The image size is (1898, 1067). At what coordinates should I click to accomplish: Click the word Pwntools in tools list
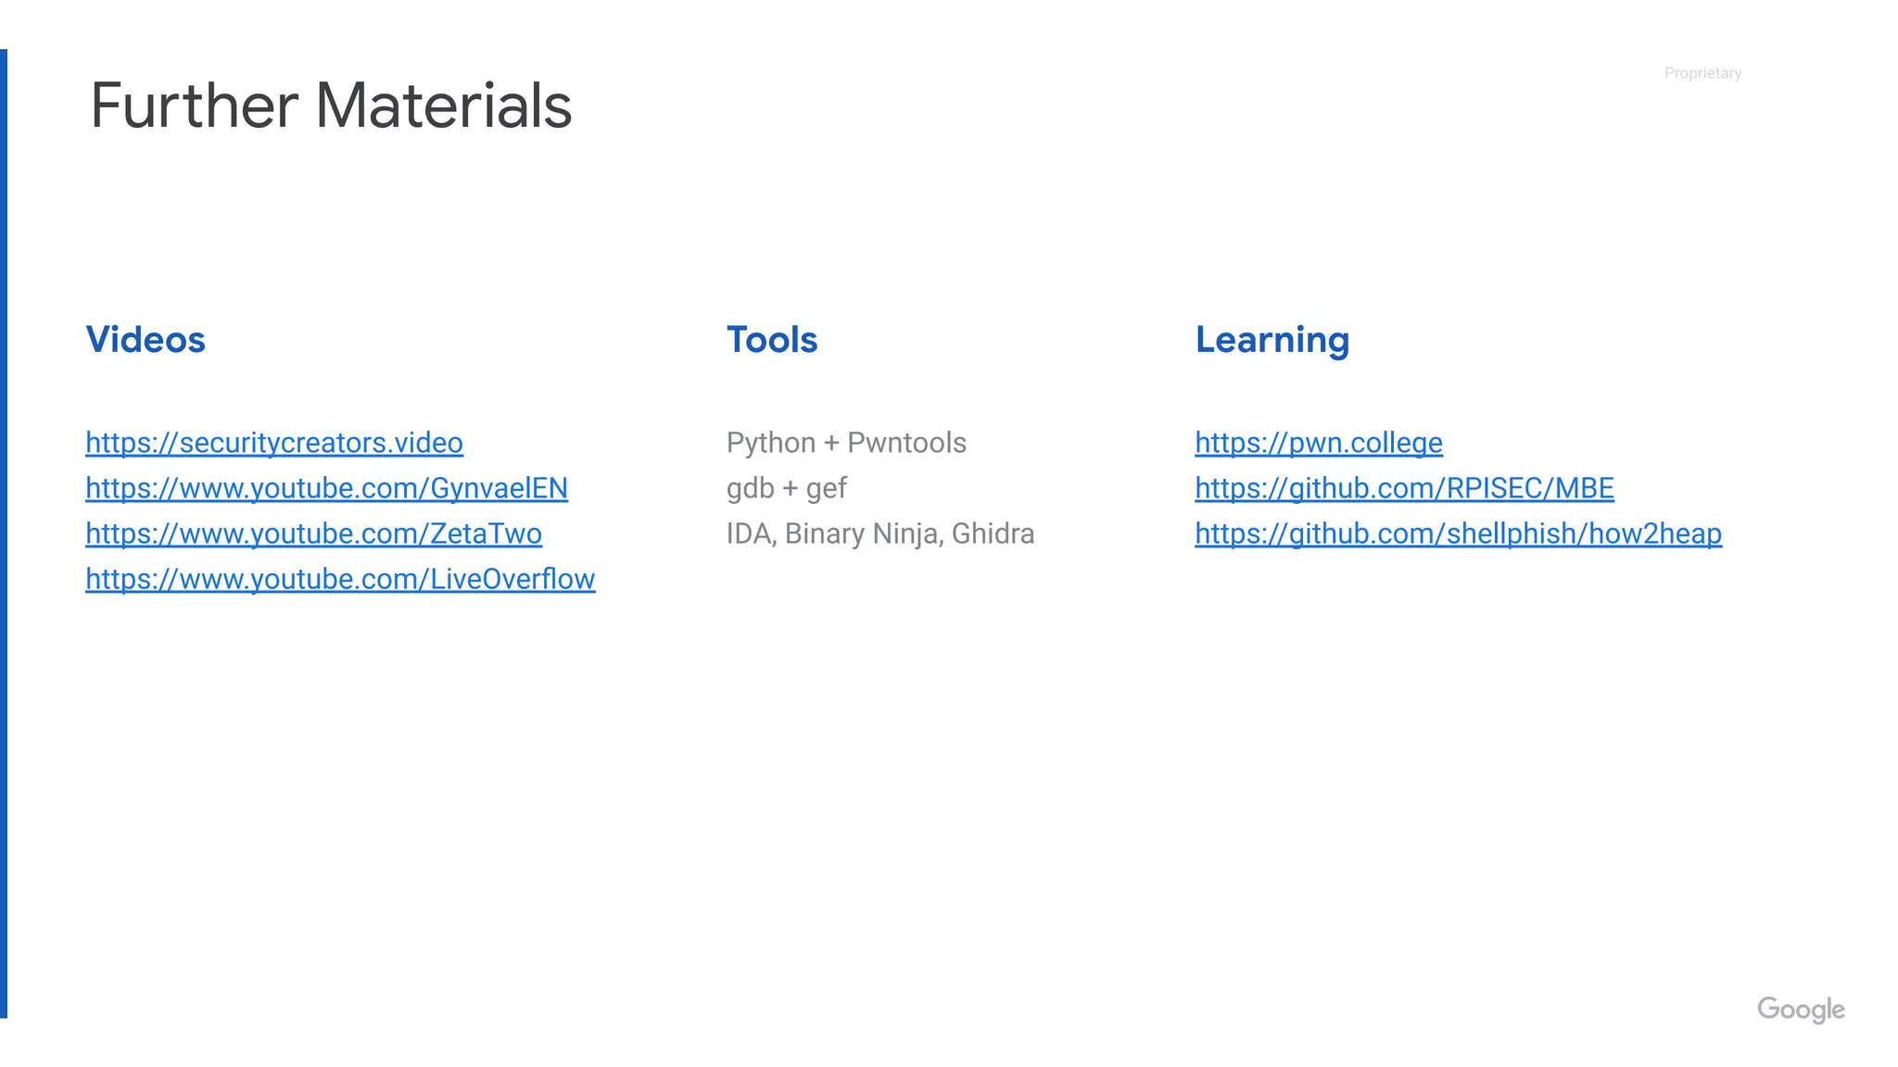coord(906,443)
